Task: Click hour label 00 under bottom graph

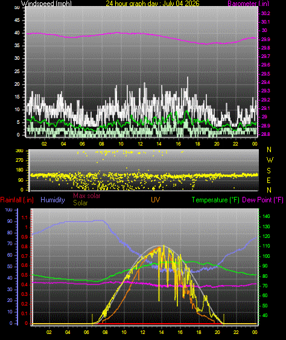Action: 255,332
